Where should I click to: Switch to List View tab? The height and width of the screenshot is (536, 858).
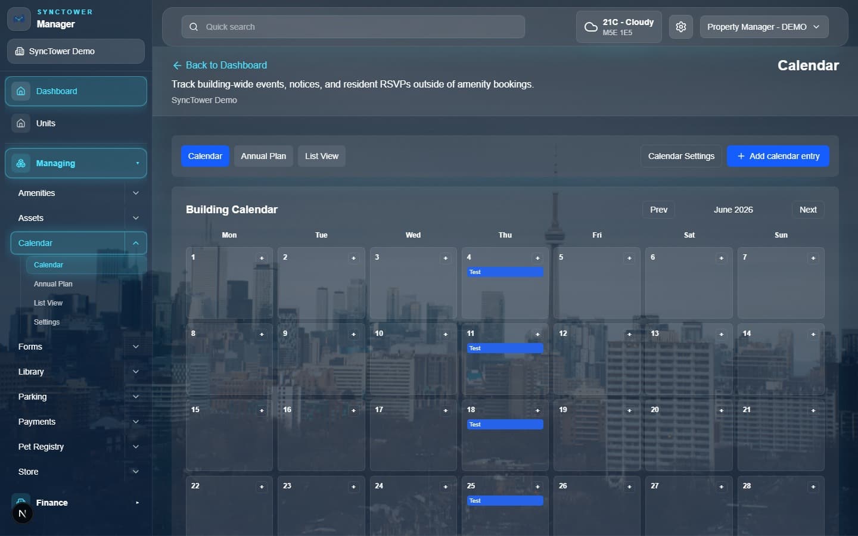coord(322,156)
